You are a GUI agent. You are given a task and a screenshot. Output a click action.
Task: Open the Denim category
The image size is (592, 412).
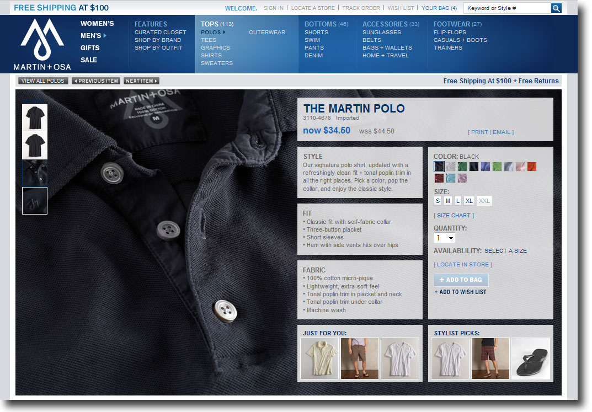coord(314,56)
